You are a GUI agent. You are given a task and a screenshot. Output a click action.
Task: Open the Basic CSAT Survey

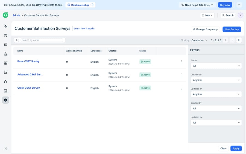(28, 61)
